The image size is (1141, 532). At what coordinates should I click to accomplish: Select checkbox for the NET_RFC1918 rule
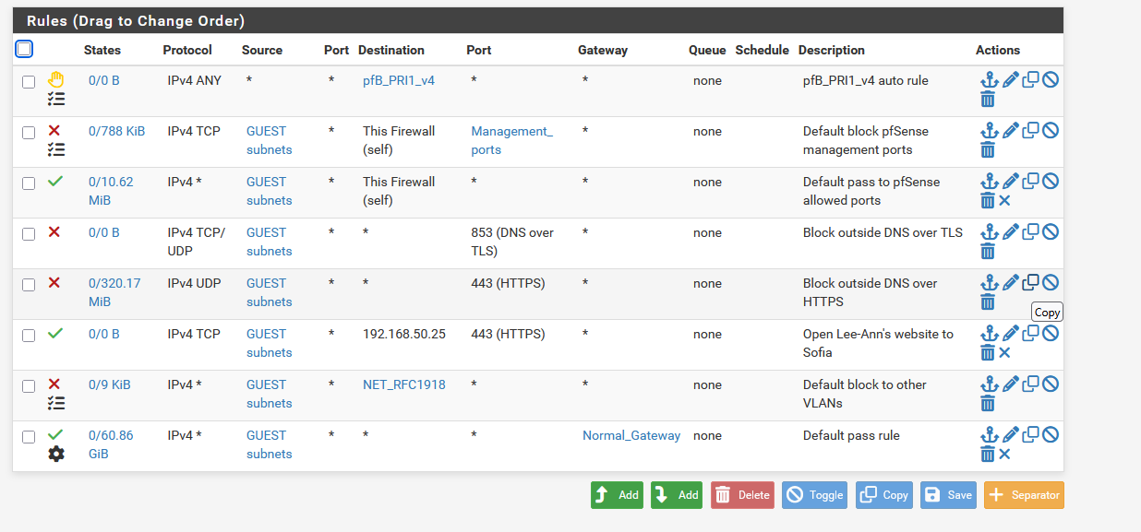click(x=29, y=385)
